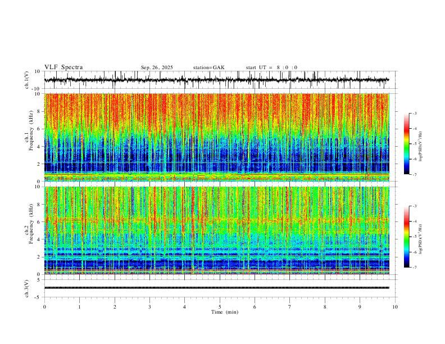Viewport: 445px width, 344px height.
Task: Click time axis tick label '9'
Action: tap(360, 307)
